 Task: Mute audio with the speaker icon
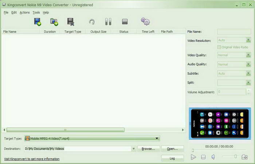tap(213, 157)
